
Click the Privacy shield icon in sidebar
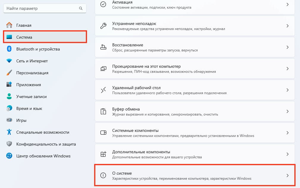coord(9,144)
